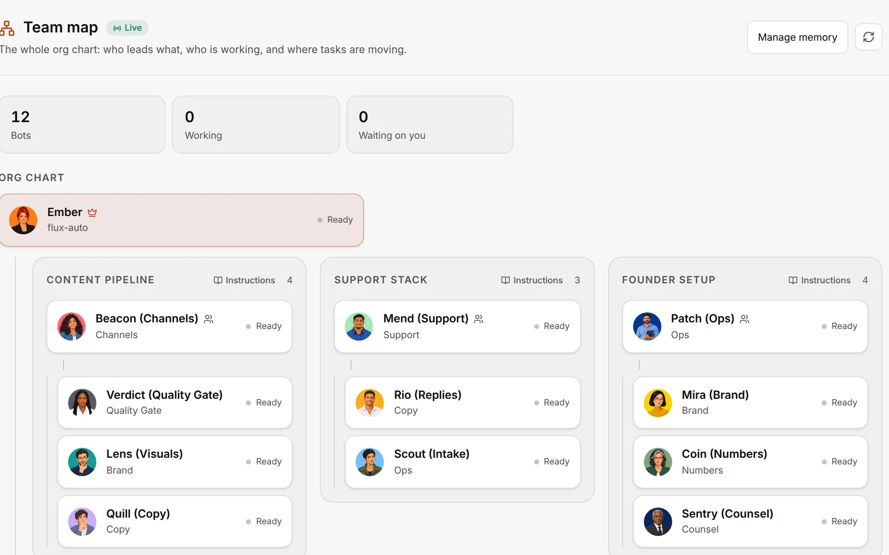The image size is (889, 555).
Task: Click the Scout (Intake) name
Action: point(432,454)
